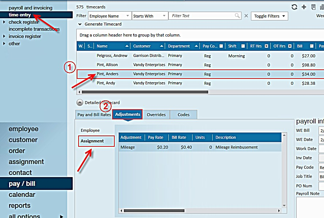Open the Toggle Filters dropdown

(270, 16)
